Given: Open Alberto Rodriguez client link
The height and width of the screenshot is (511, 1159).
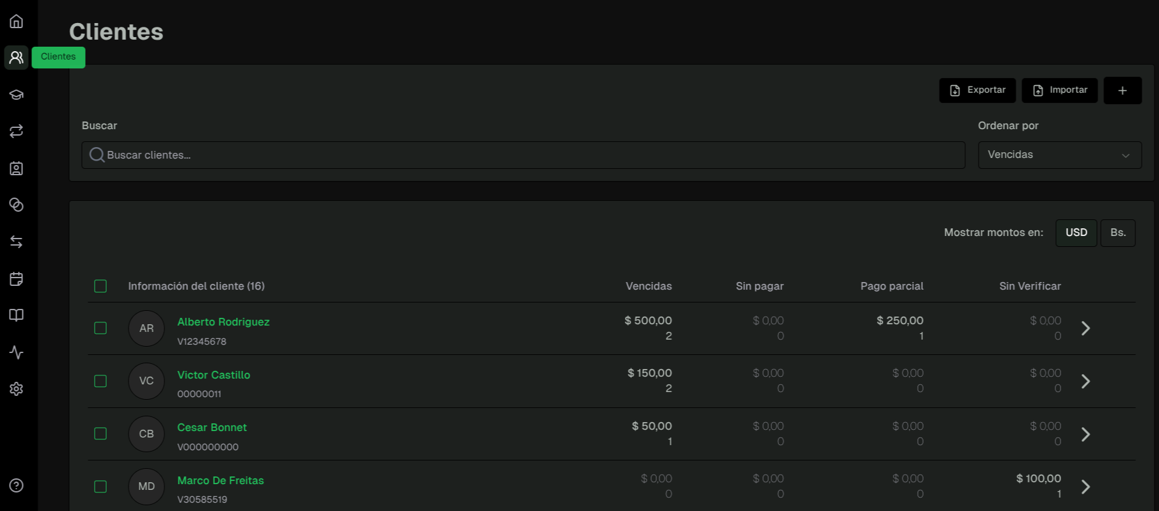Looking at the screenshot, I should (x=223, y=322).
